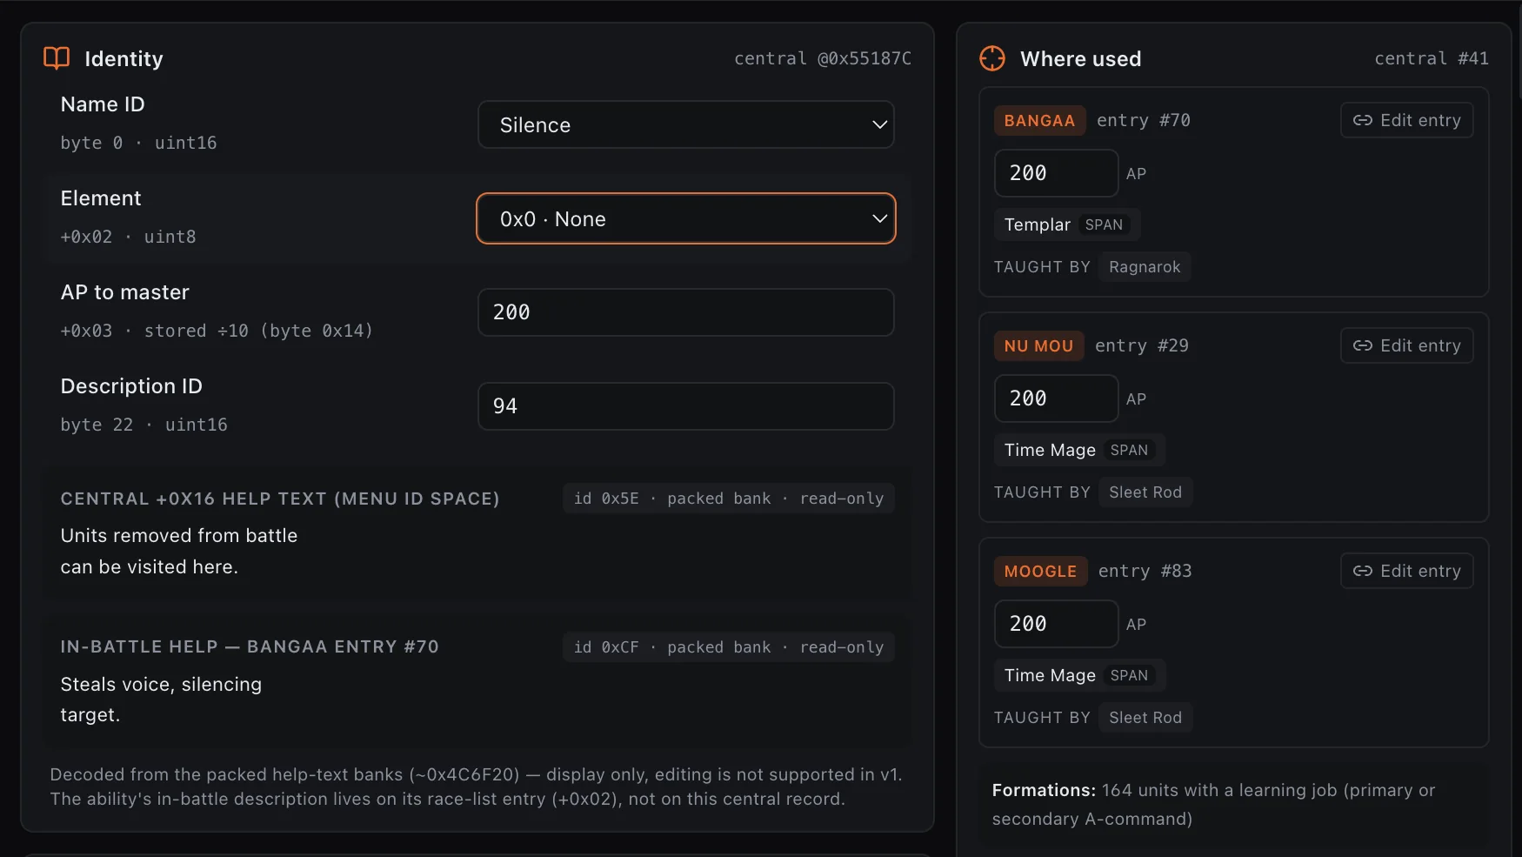Open the Name ID Silence dropdown
Image resolution: width=1522 pixels, height=857 pixels.
tap(685, 124)
